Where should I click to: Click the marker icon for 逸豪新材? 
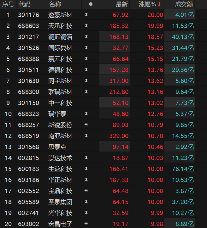(86, 14)
